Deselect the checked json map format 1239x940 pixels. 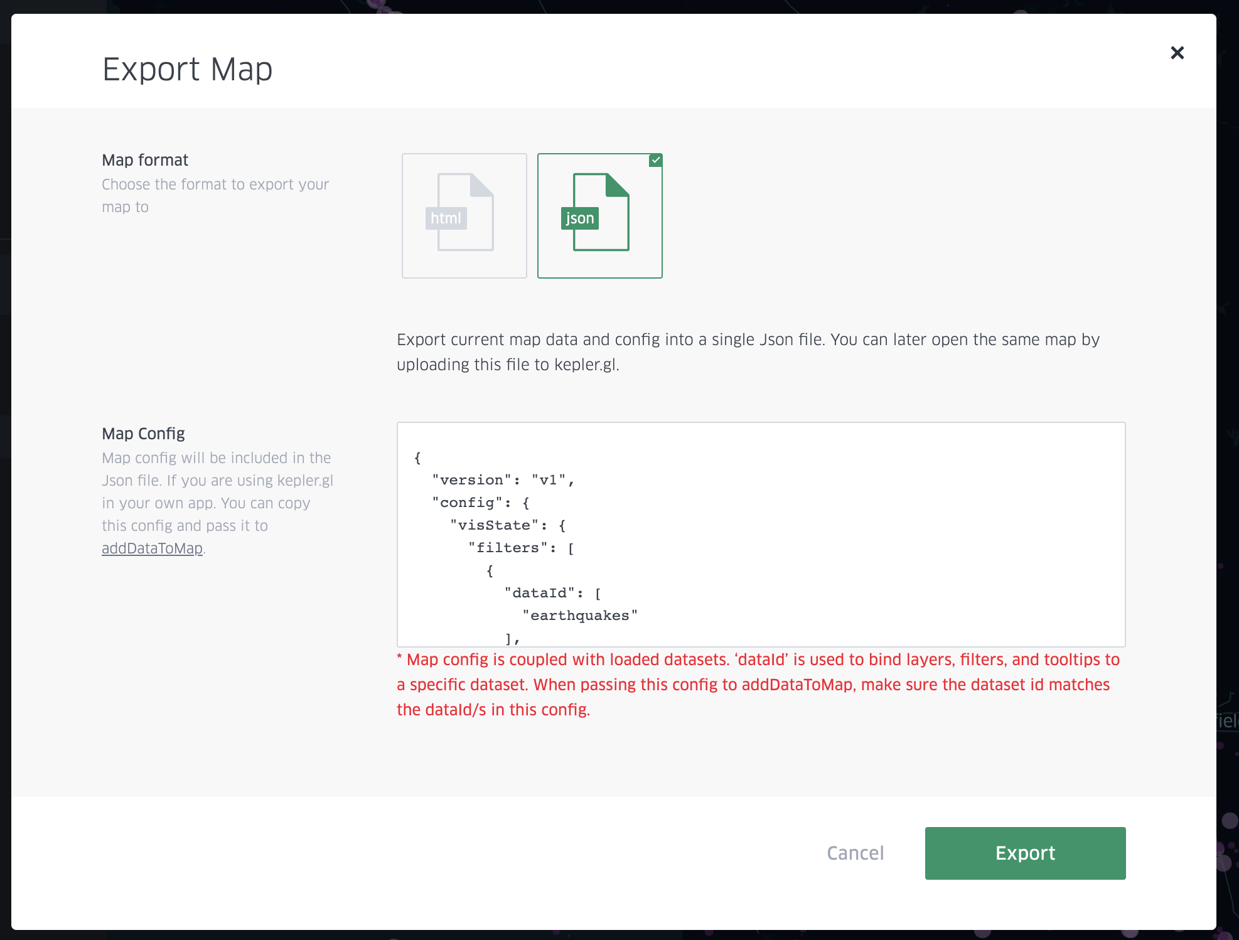pos(599,215)
